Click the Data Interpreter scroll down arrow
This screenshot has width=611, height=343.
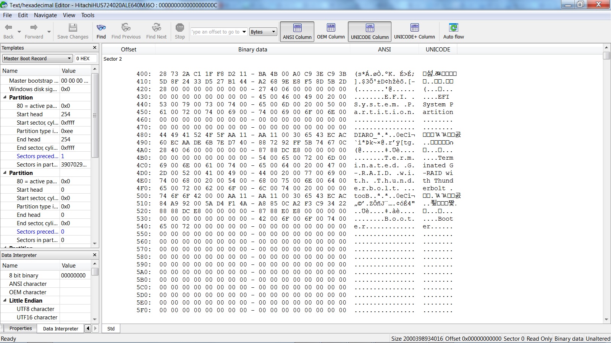[x=95, y=319]
